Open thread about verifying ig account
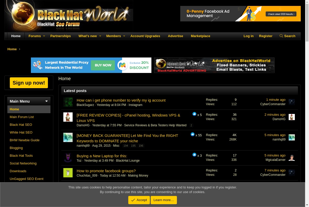The width and height of the screenshot is (309, 207). pos(121,100)
